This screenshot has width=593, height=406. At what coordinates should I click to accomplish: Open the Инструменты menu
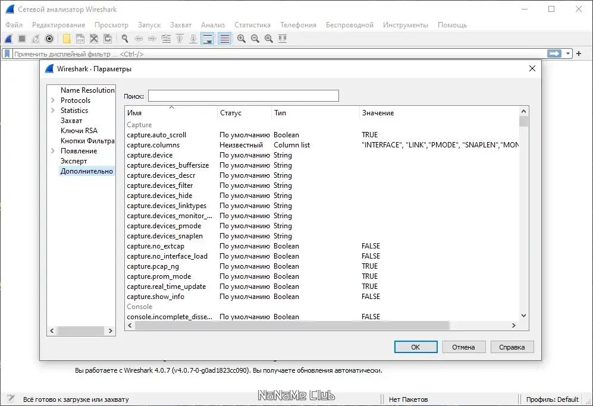coord(406,25)
